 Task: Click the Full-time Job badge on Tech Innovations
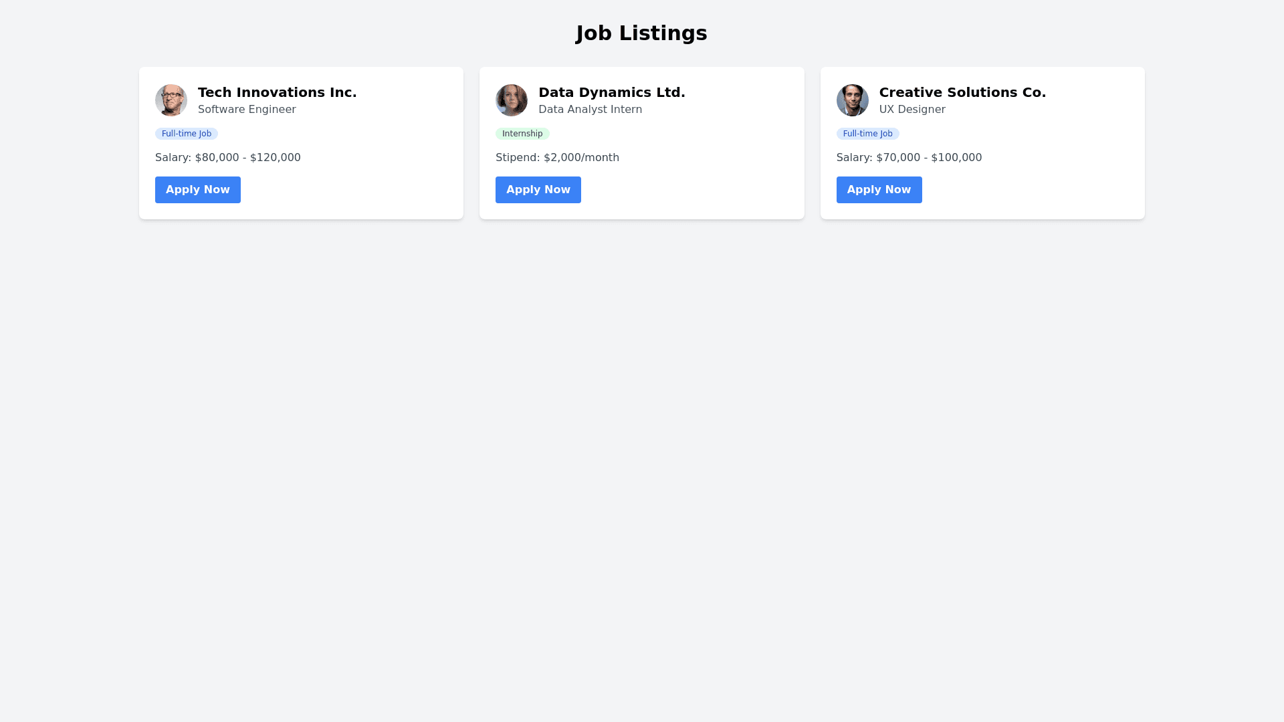(x=187, y=134)
